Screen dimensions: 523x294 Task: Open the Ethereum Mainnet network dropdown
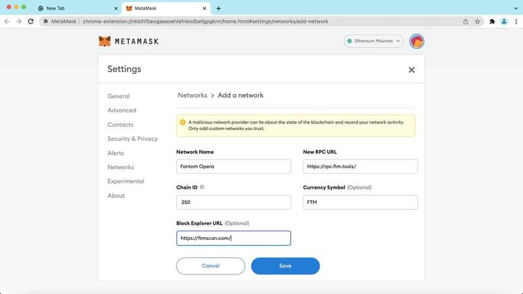click(373, 41)
